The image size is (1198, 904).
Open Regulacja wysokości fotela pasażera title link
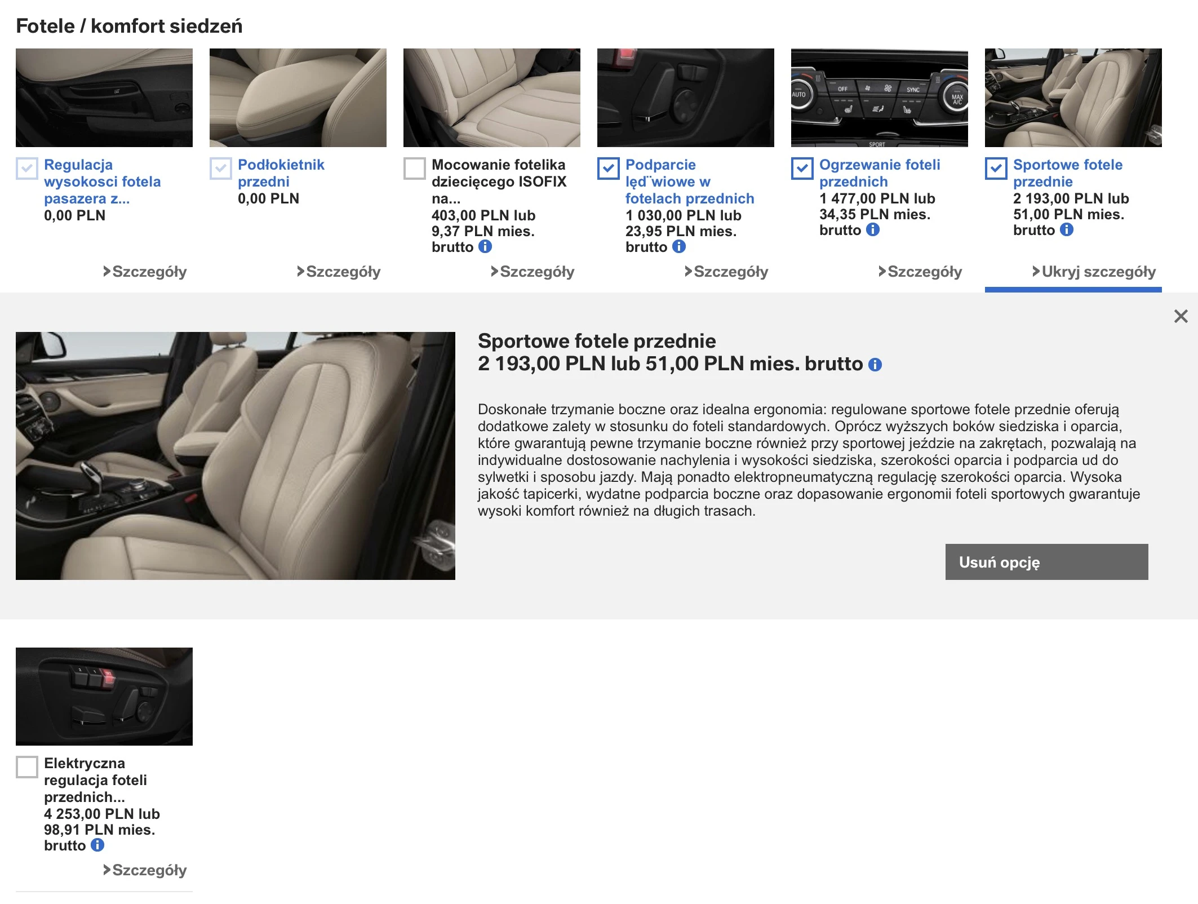(103, 181)
